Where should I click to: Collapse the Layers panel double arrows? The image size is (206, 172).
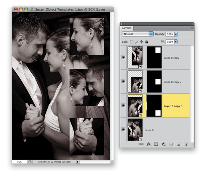point(193,24)
